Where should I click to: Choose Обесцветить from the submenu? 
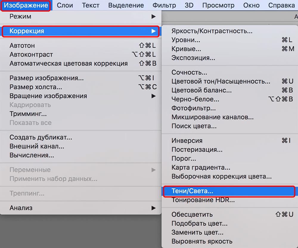192,214
